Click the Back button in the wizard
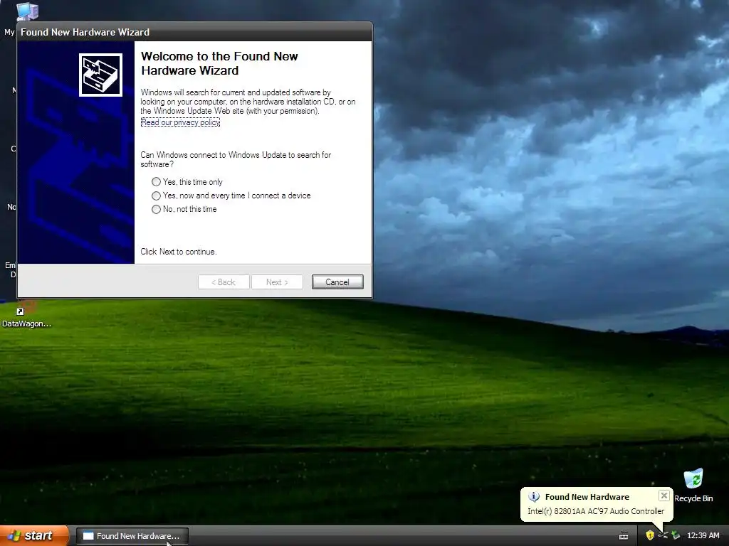Image resolution: width=729 pixels, height=546 pixels. point(224,282)
